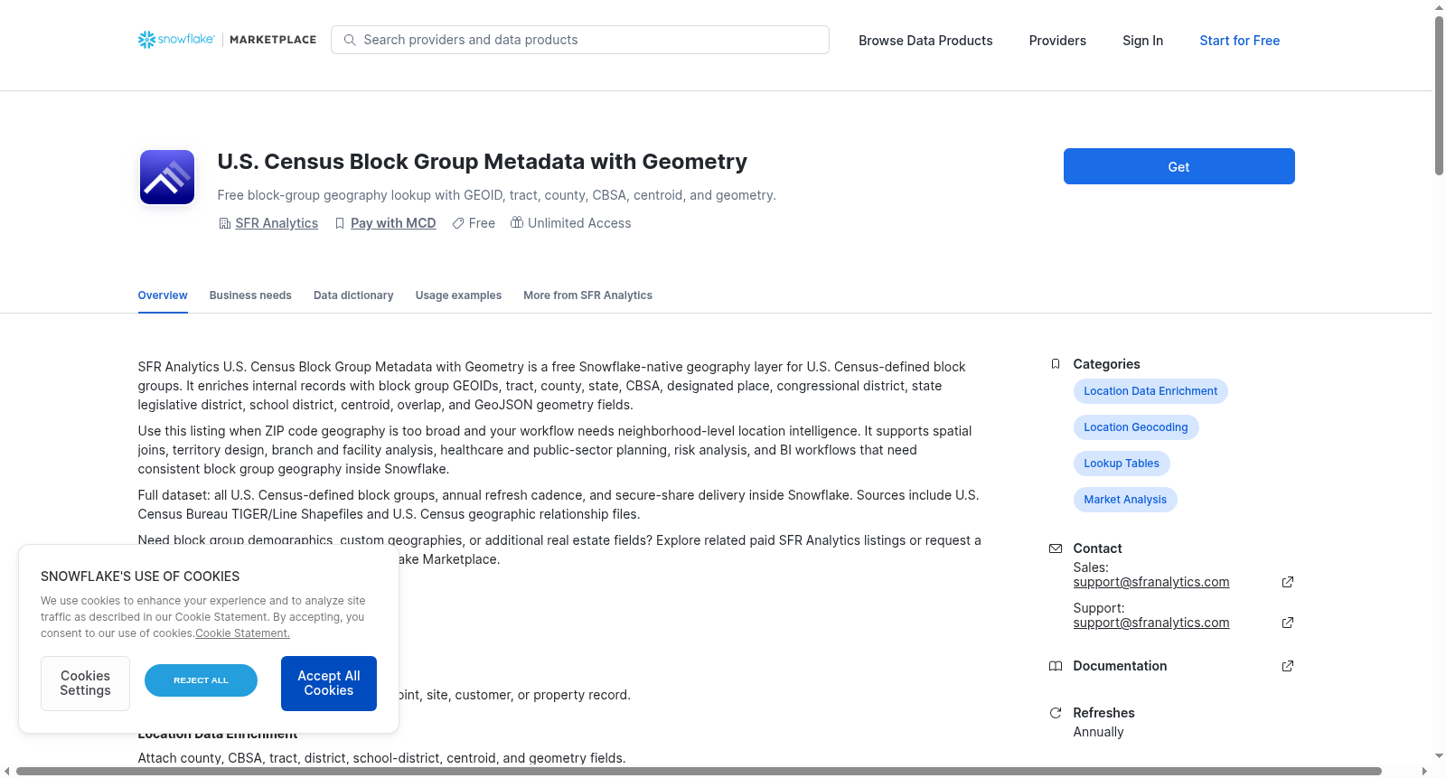Viewport: 1446px width, 778px height.
Task: Select the Usage examples tab
Action: click(458, 295)
